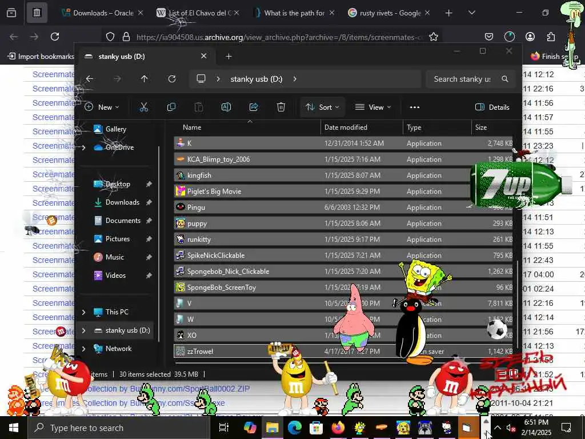Open the See more three-dots menu
The height and width of the screenshot is (439, 585).
415,107
